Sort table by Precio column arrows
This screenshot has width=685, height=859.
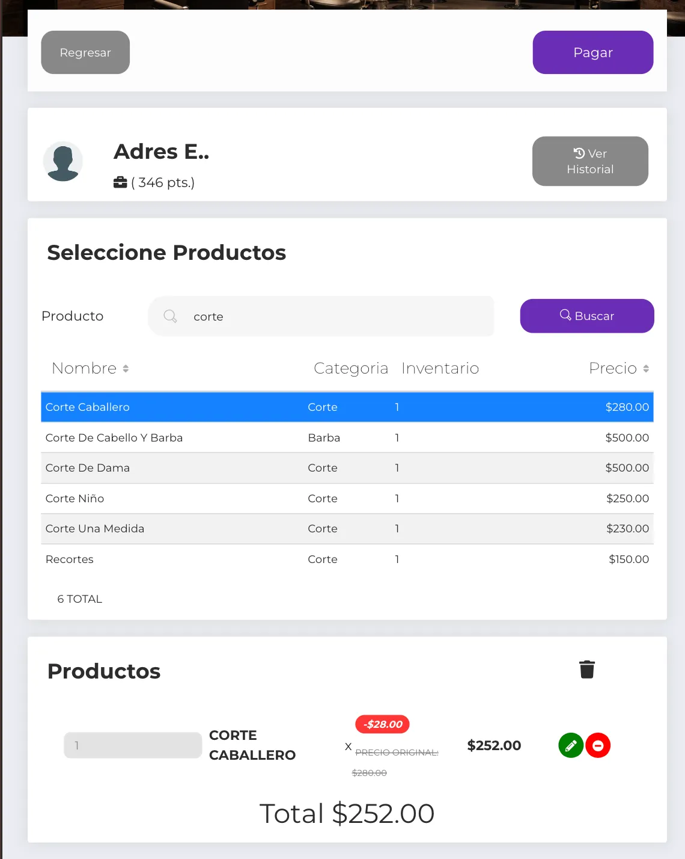pyautogui.click(x=646, y=369)
